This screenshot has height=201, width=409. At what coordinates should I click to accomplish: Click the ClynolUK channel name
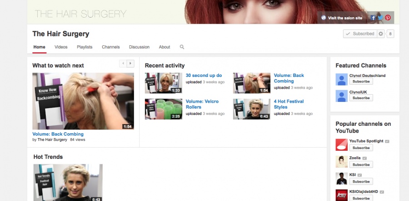pos(358,92)
